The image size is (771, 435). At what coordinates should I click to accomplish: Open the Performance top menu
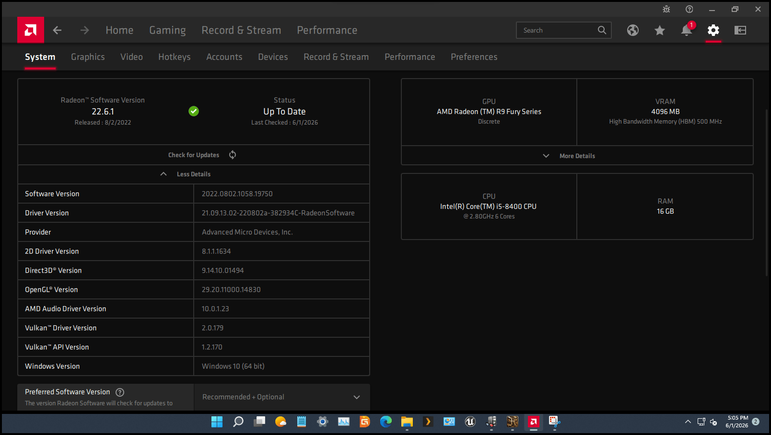point(327,30)
